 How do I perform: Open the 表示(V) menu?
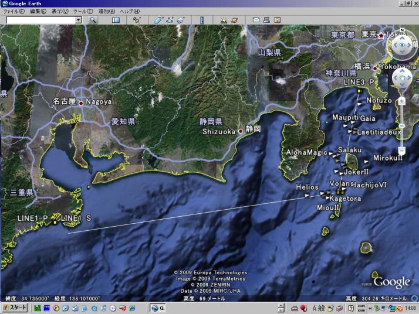coord(60,11)
